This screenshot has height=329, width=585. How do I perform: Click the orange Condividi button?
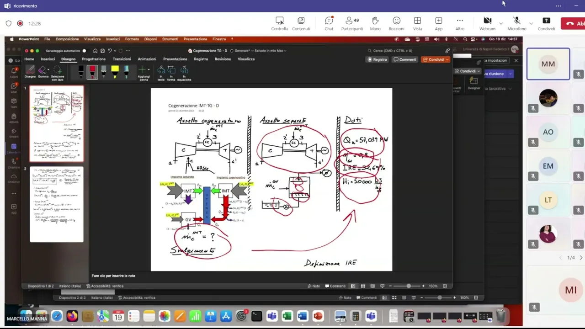click(x=436, y=59)
